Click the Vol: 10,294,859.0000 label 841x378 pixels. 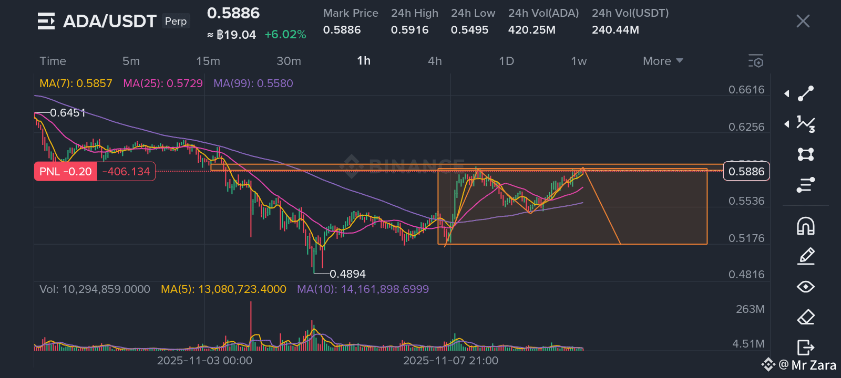coord(95,289)
